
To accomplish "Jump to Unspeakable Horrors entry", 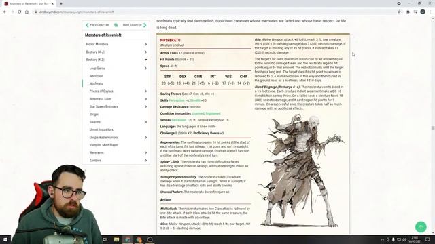I will coord(103,138).
